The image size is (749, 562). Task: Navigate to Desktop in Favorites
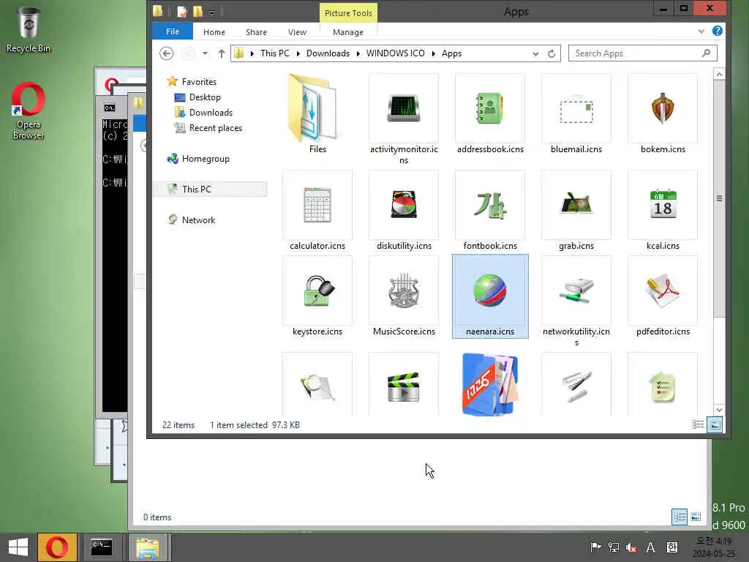pyautogui.click(x=205, y=97)
